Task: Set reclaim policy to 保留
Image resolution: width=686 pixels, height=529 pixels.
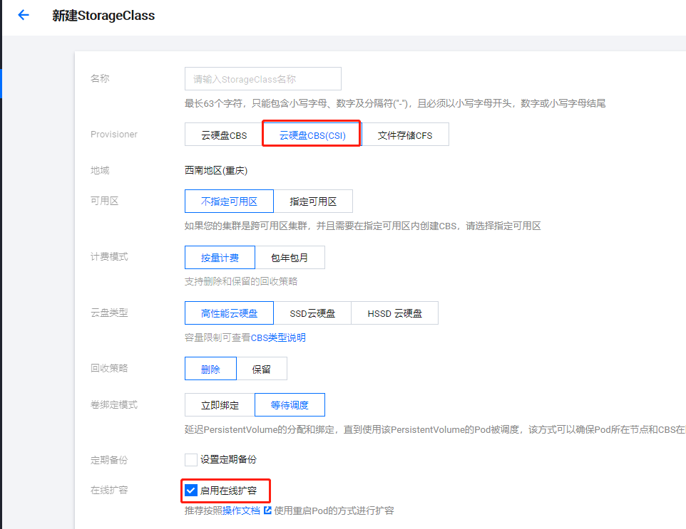Action: 262,370
